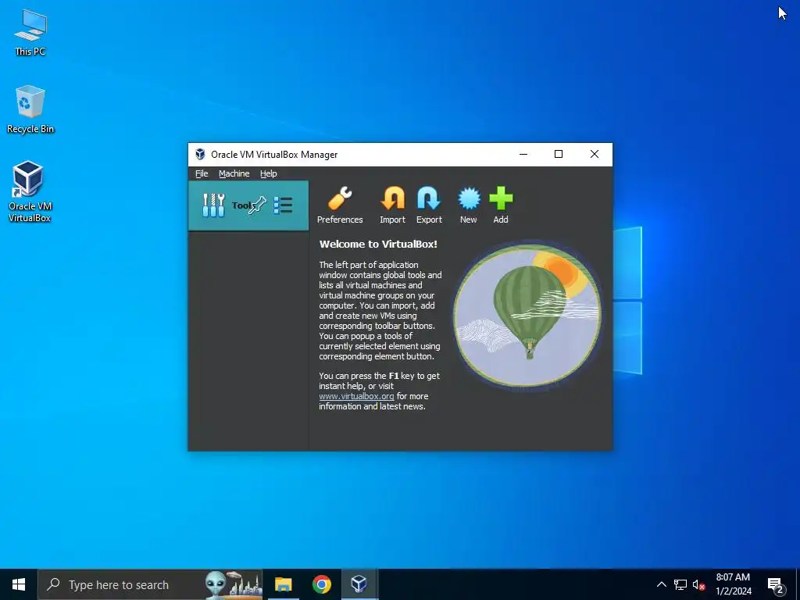Image resolution: width=800 pixels, height=600 pixels.
Task: Close the VirtualBox Manager window
Action: click(595, 154)
